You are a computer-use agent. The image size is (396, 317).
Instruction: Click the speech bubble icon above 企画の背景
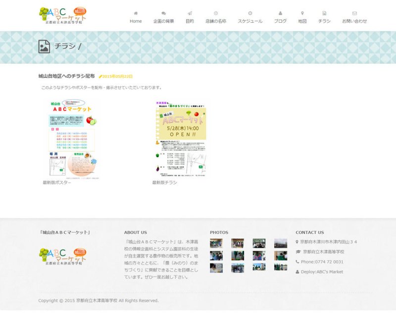tap(163, 13)
